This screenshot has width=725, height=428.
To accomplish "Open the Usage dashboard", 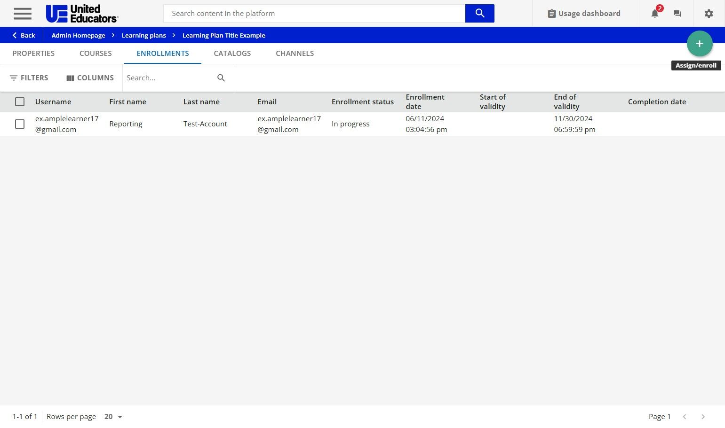I will point(584,14).
